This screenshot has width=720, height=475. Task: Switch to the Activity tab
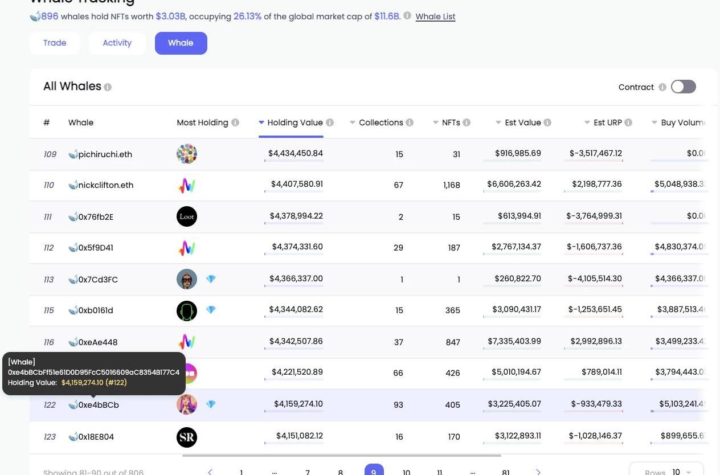117,43
